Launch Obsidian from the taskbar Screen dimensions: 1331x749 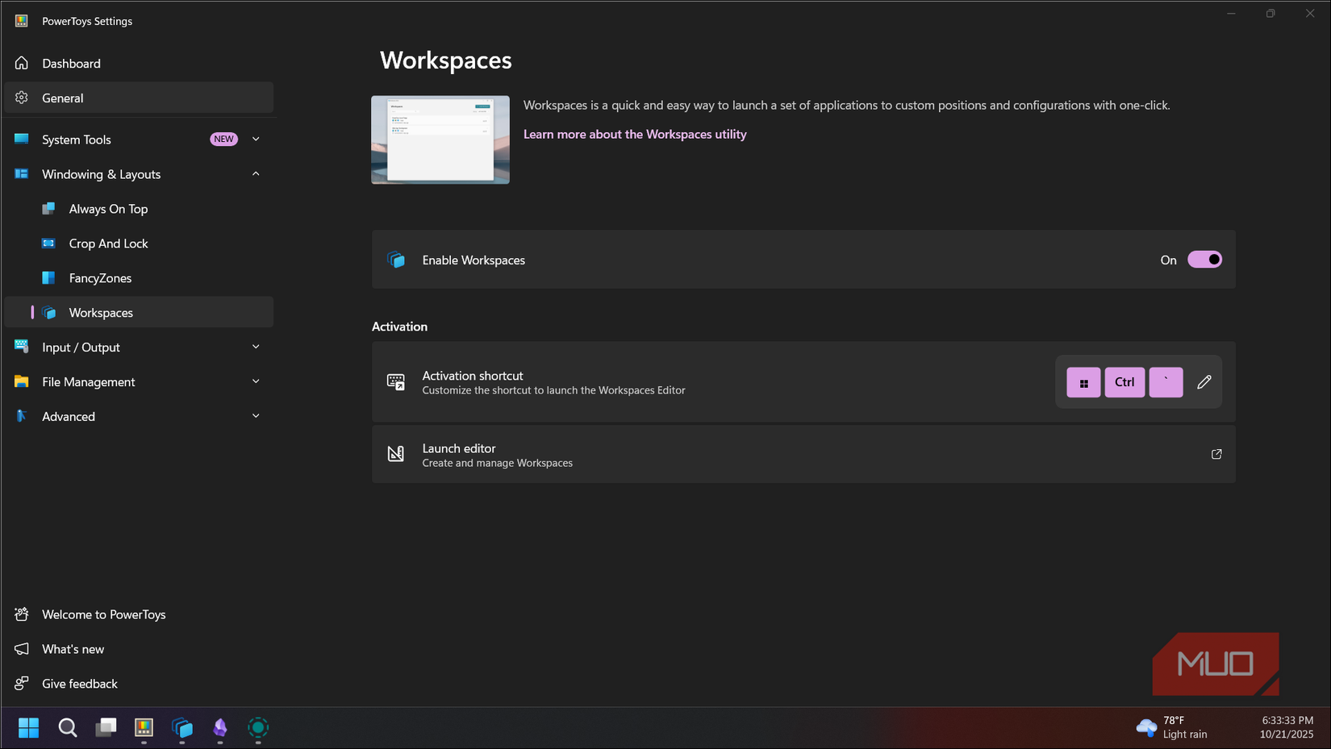pos(220,728)
